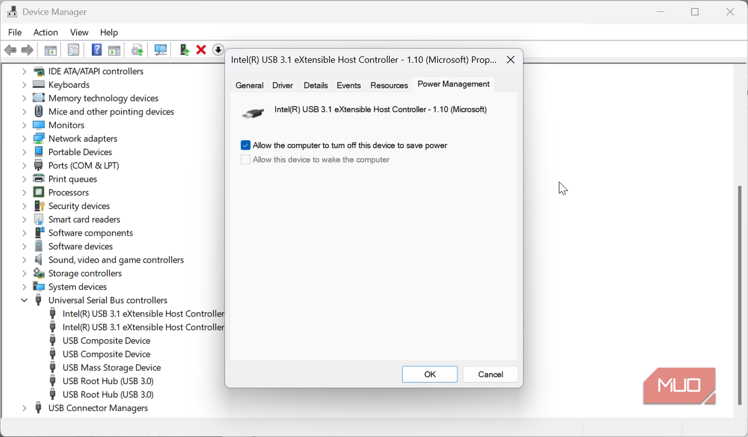This screenshot has height=437, width=748.
Task: Select first Intel(R) USB 3.1 eXtensible Host Controller
Action: click(x=143, y=313)
